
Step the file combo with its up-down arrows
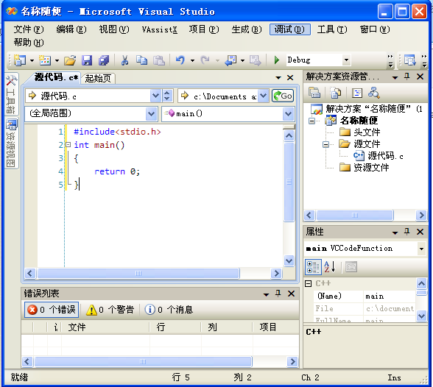[166, 96]
